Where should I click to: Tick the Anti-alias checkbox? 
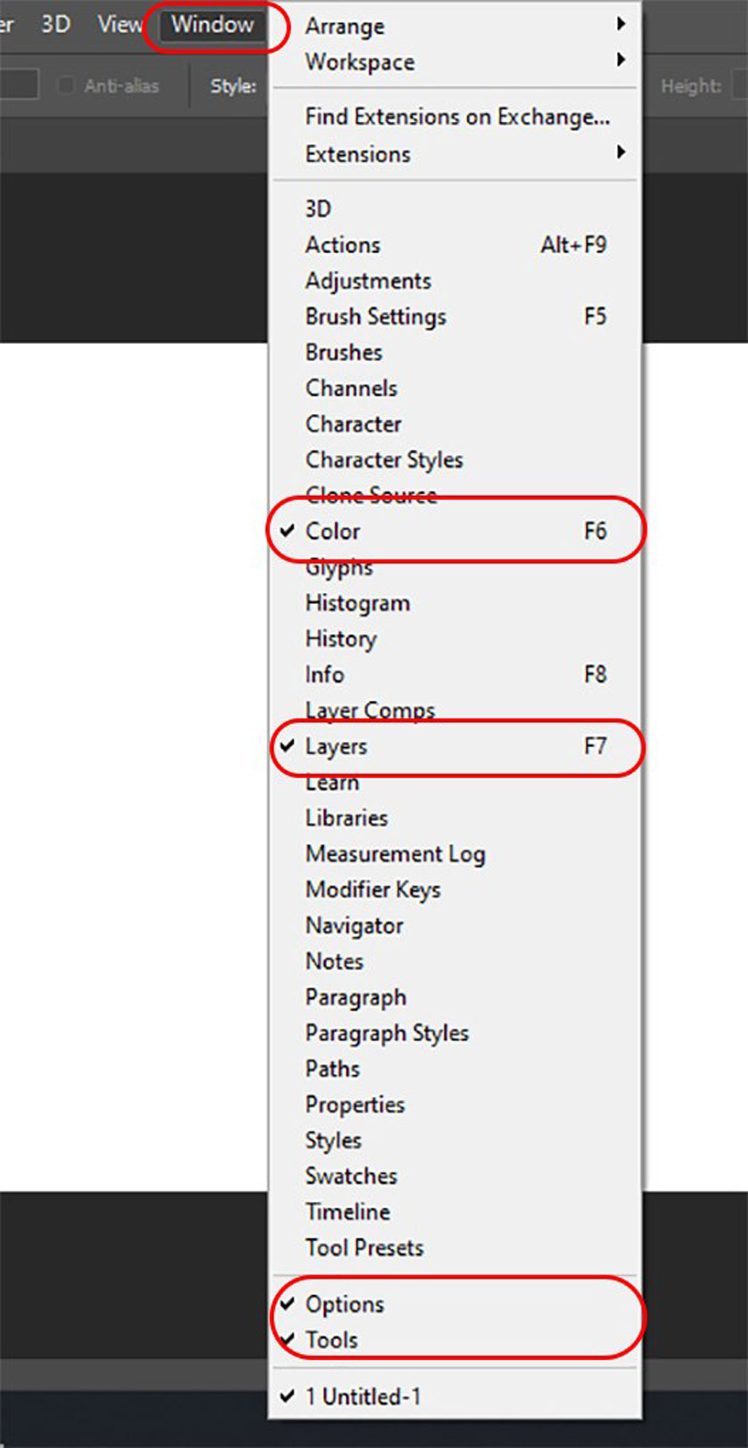tap(66, 86)
